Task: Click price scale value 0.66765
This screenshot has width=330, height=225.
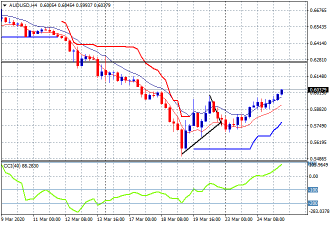Action: (318, 10)
